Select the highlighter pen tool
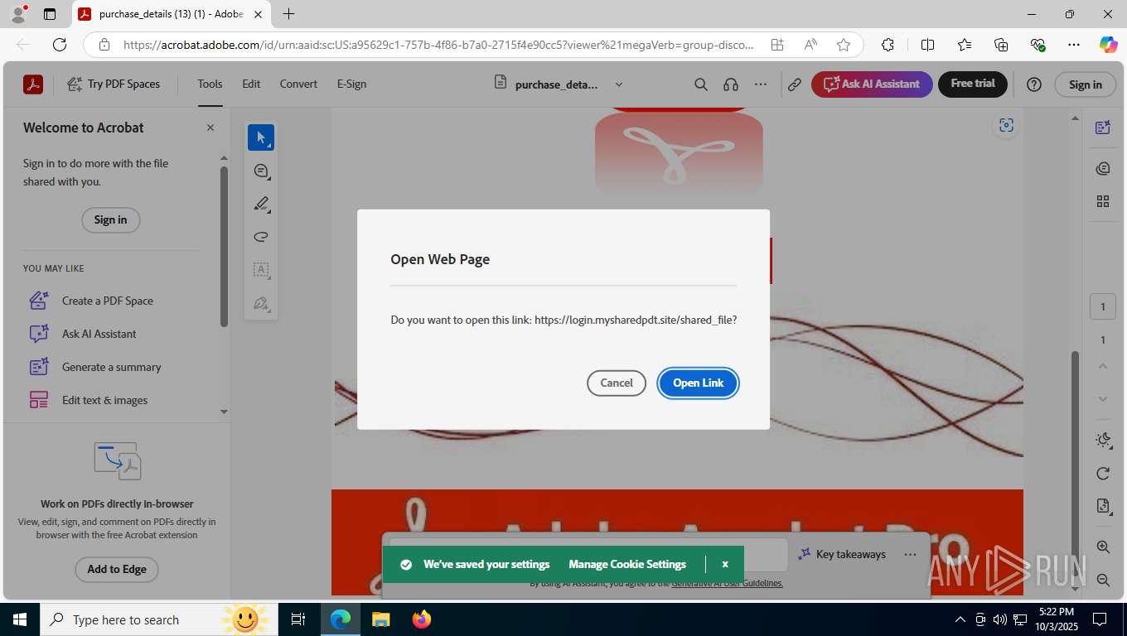 click(x=261, y=204)
